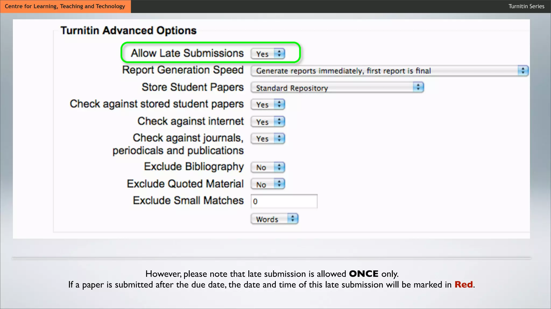Click the arrows icon on Check against internet
551x309 pixels.
pyautogui.click(x=279, y=121)
